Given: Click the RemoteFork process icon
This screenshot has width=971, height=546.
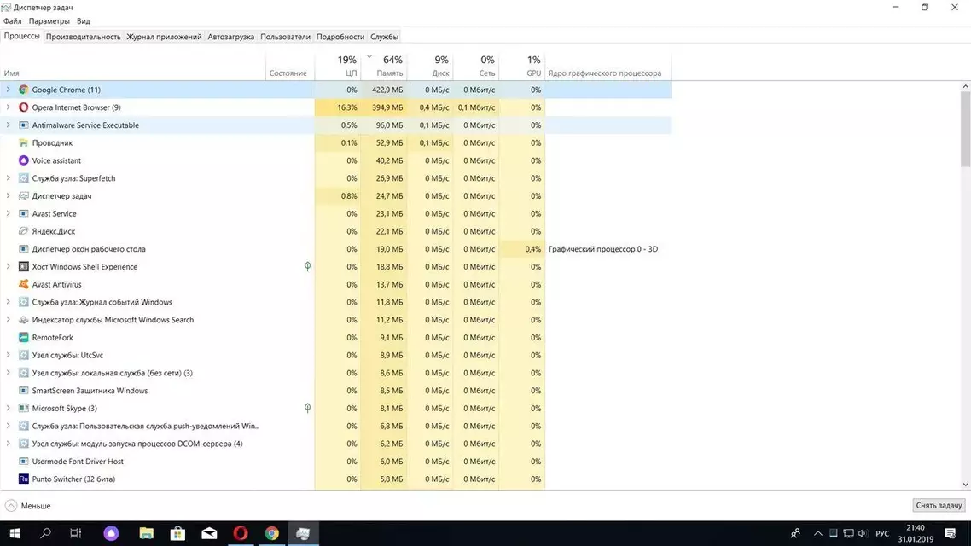Looking at the screenshot, I should [x=24, y=337].
